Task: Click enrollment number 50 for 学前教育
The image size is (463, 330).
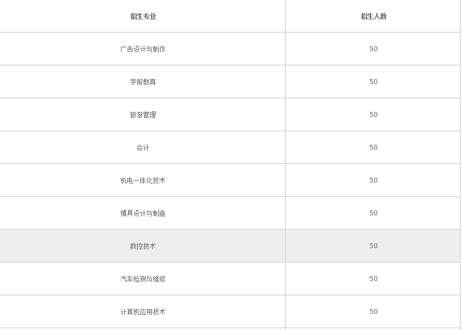Action: [x=374, y=82]
